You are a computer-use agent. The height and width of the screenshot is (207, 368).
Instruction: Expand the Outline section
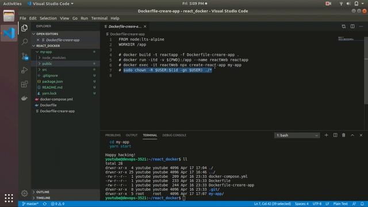click(66, 192)
